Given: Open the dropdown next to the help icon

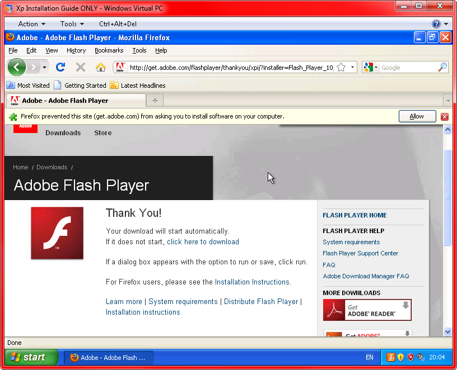Looking at the screenshot, I should click(x=446, y=24).
